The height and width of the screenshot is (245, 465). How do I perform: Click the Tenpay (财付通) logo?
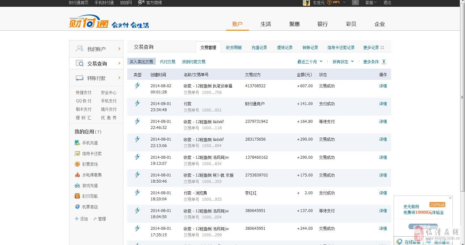pyautogui.click(x=89, y=22)
